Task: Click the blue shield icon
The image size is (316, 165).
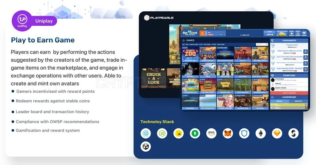Action: [x=244, y=133]
